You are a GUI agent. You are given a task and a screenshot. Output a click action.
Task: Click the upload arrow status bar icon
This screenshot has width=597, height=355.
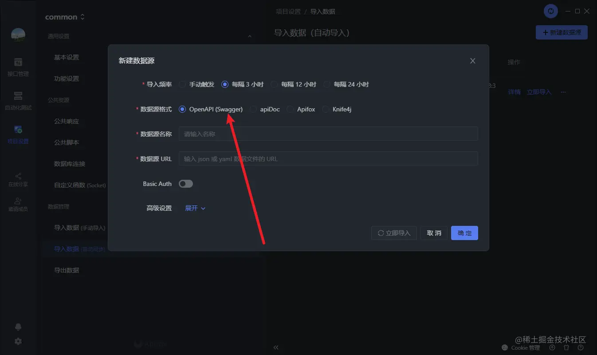point(552,347)
